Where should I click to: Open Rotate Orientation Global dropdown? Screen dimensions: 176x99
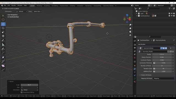pos(29,90)
